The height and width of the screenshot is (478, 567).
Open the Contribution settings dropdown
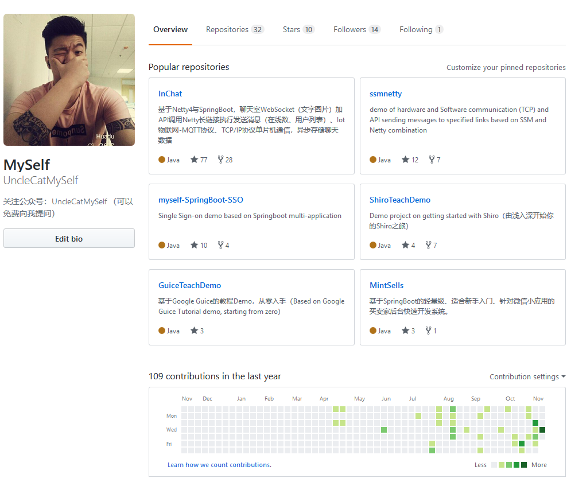[x=527, y=377]
